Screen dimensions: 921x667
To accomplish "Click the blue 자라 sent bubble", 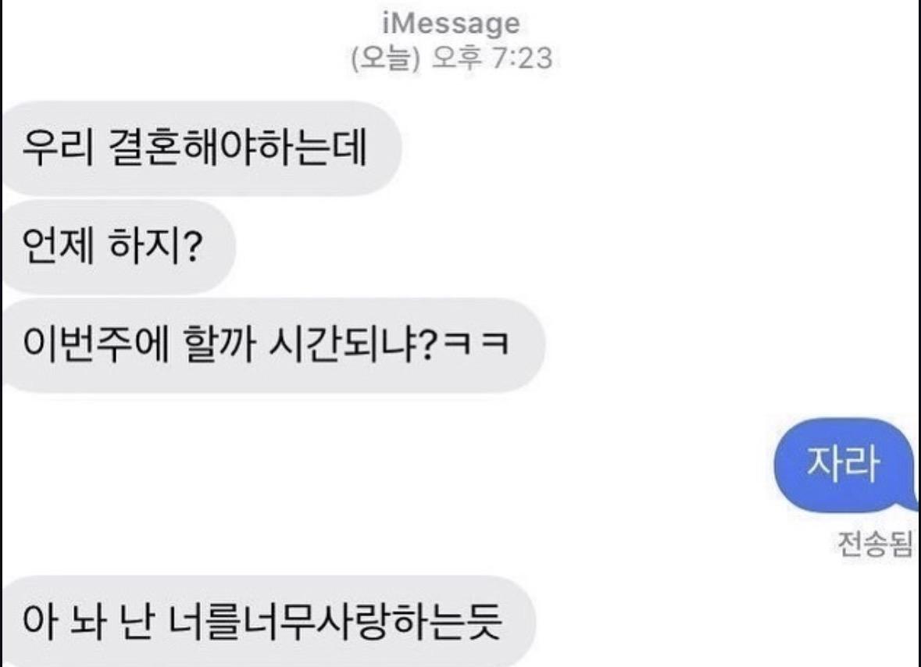I will pyautogui.click(x=844, y=464).
